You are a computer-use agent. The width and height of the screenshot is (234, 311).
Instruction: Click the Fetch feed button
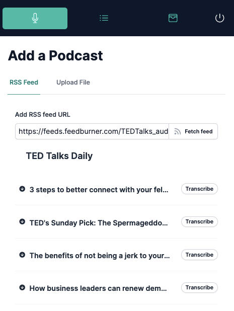tap(193, 131)
